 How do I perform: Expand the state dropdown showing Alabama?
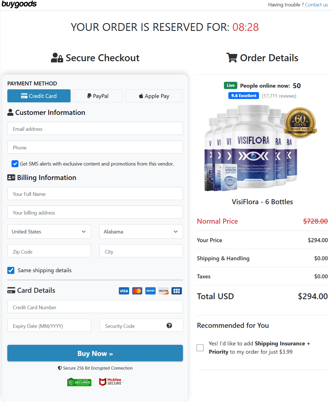click(141, 231)
